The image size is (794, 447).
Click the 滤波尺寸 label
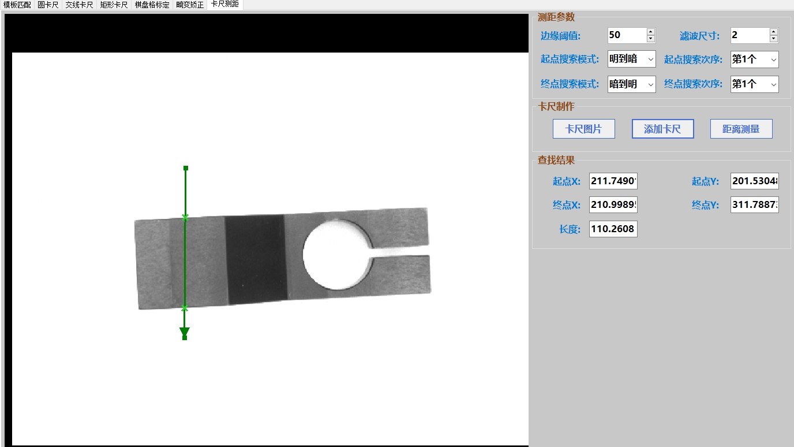click(700, 36)
